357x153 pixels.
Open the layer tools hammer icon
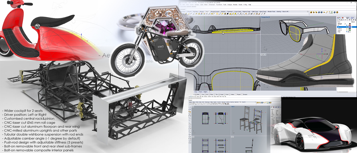coord(353,20)
